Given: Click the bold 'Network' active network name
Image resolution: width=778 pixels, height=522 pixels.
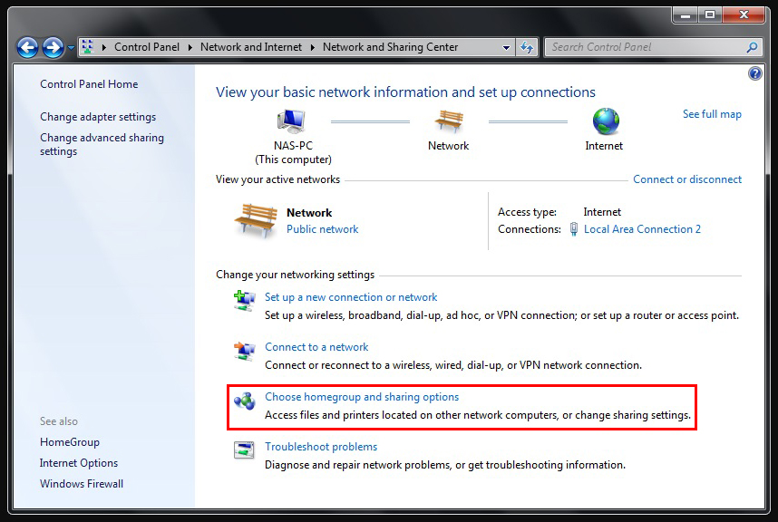Looking at the screenshot, I should [x=309, y=213].
